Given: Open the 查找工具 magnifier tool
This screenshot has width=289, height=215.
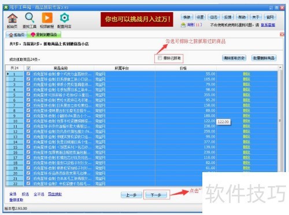Looking at the screenshot, I should click(29, 21).
